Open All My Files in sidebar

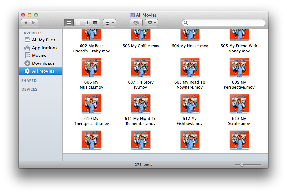pos(41,40)
